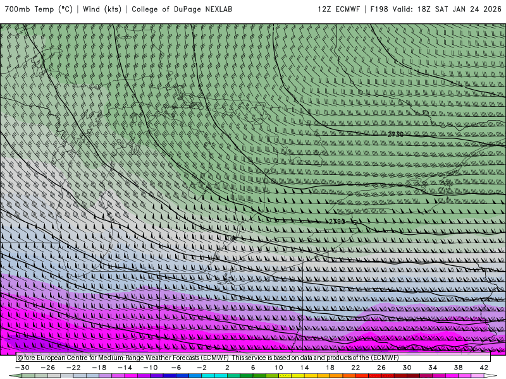Image resolution: width=506 pixels, height=379 pixels.
Task: Click the ECMWF copyright notice text
Action: click(x=208, y=358)
